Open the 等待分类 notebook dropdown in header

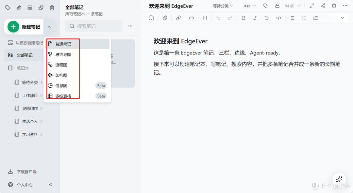click(223, 6)
